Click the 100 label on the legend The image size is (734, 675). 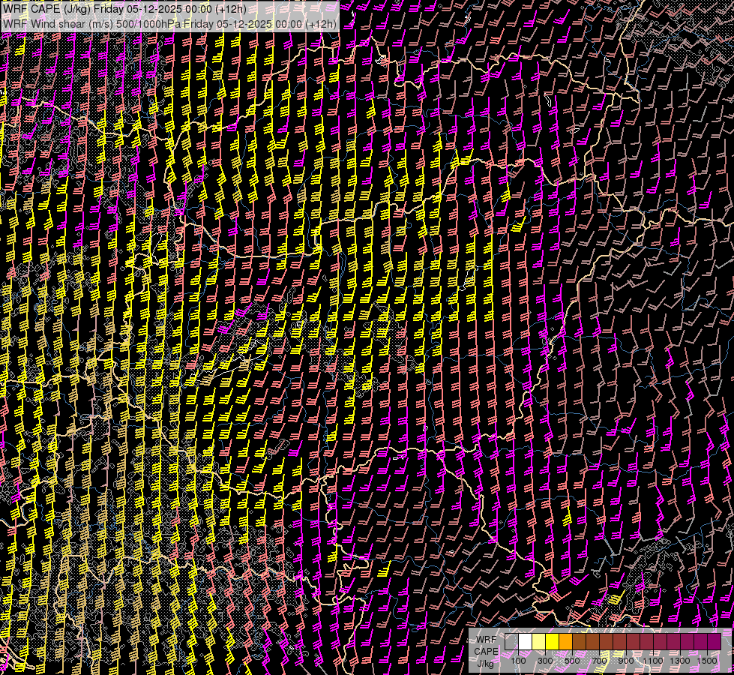[518, 661]
